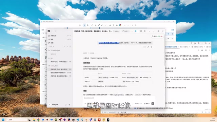Select the freehand curve tool in the drawing toolbar

tap(106, 25)
